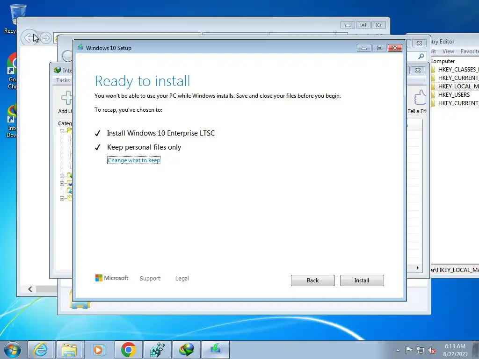Click the Tell a Friend thumbs-up icon
479x359 pixels.
coord(420,98)
